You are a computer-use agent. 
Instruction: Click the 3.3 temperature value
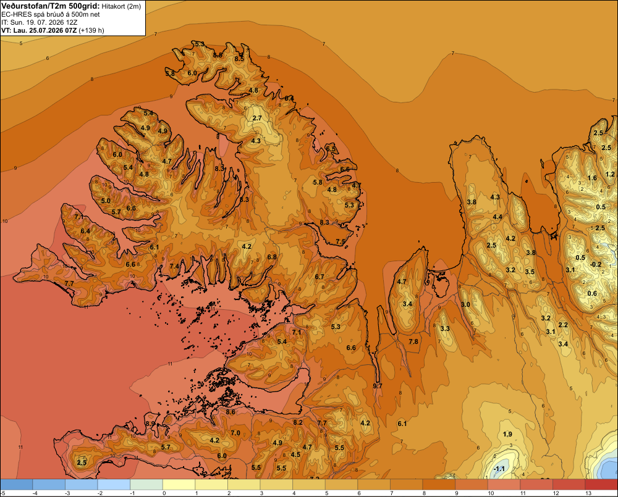[x=445, y=328]
